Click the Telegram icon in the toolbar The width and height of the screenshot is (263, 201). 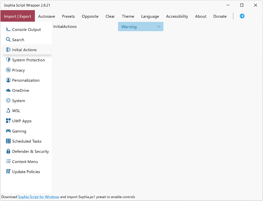click(x=242, y=16)
